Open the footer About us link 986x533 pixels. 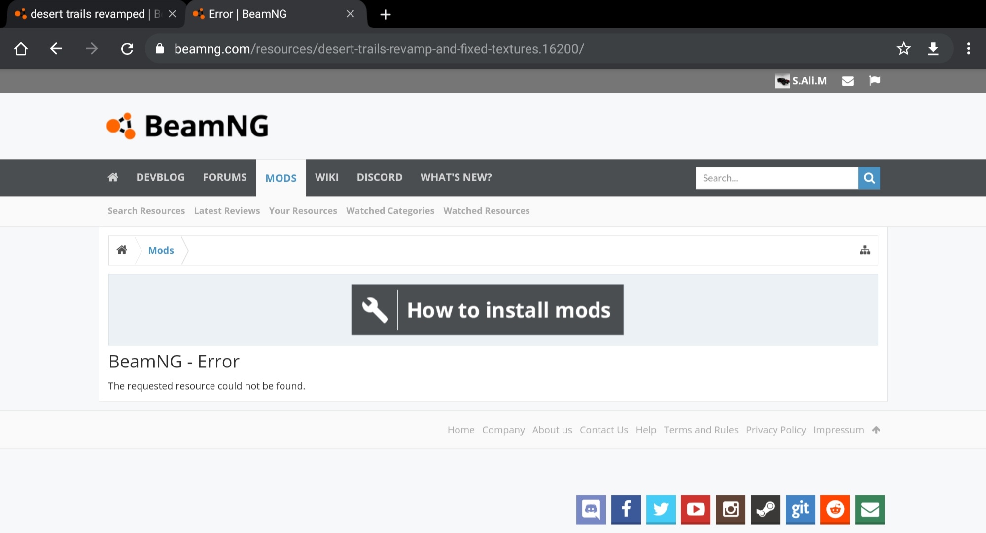pos(552,430)
